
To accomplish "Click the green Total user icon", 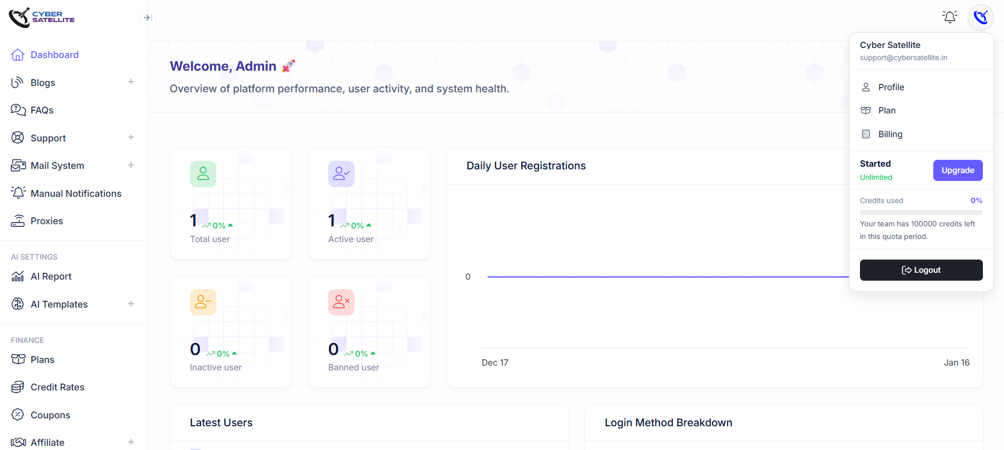I will [203, 174].
